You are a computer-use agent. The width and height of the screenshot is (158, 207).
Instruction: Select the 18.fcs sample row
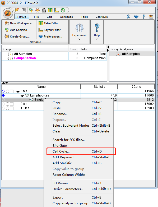[78, 108]
